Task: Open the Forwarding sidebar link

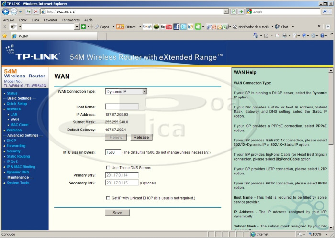Action: [x=16, y=146]
